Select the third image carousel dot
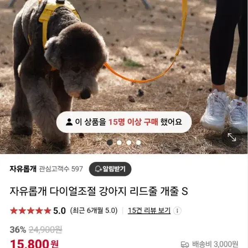The height and width of the screenshot is (248, 248). tap(129, 142)
